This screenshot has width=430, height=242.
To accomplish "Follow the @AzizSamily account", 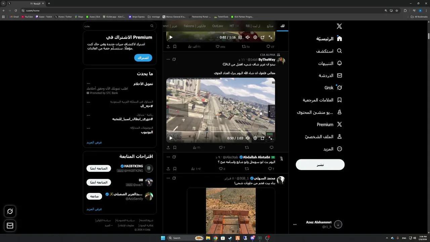I will tap(94, 196).
